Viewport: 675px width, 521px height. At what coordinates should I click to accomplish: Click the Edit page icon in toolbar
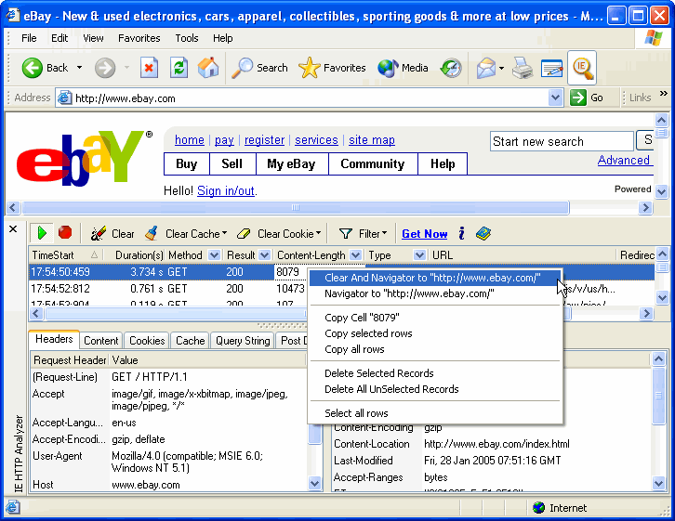552,68
